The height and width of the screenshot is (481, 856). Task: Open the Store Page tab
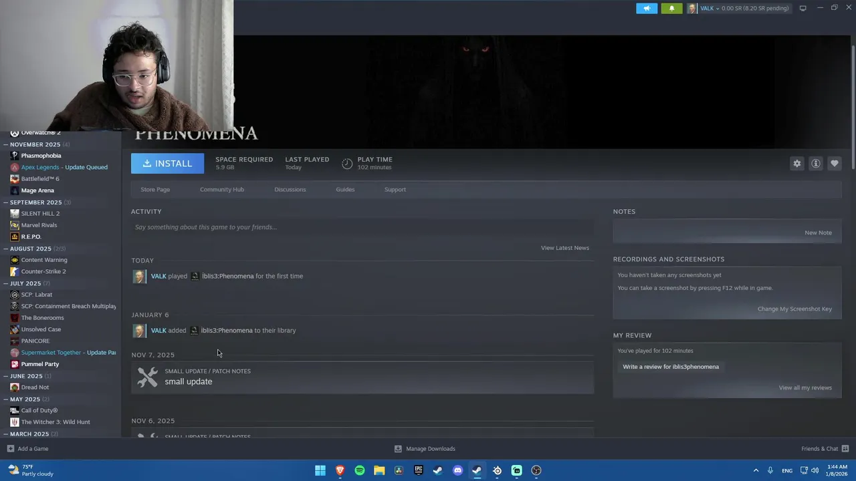pos(155,189)
